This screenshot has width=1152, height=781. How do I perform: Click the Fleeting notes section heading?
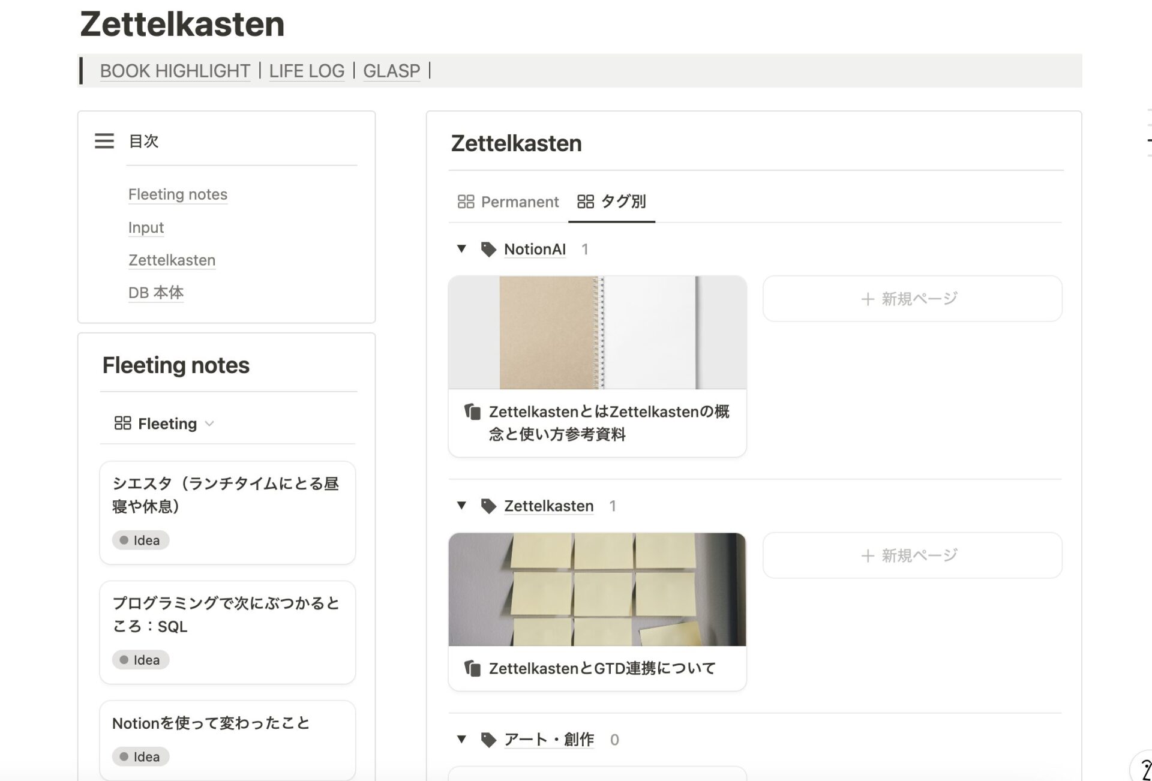pos(176,365)
